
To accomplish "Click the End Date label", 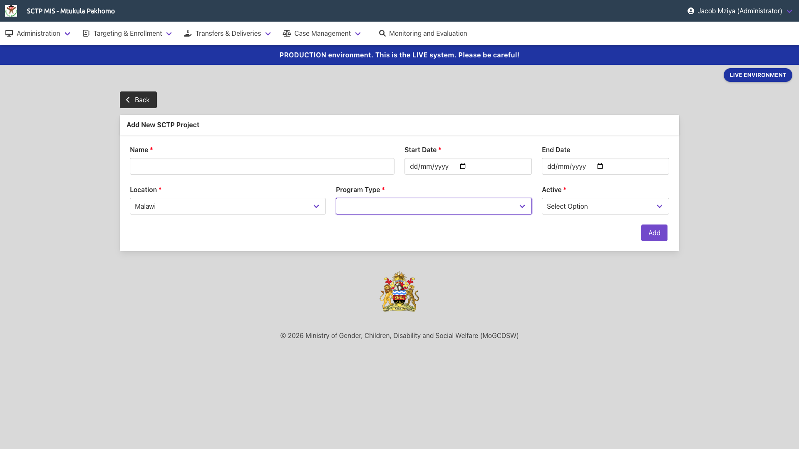I will [556, 150].
